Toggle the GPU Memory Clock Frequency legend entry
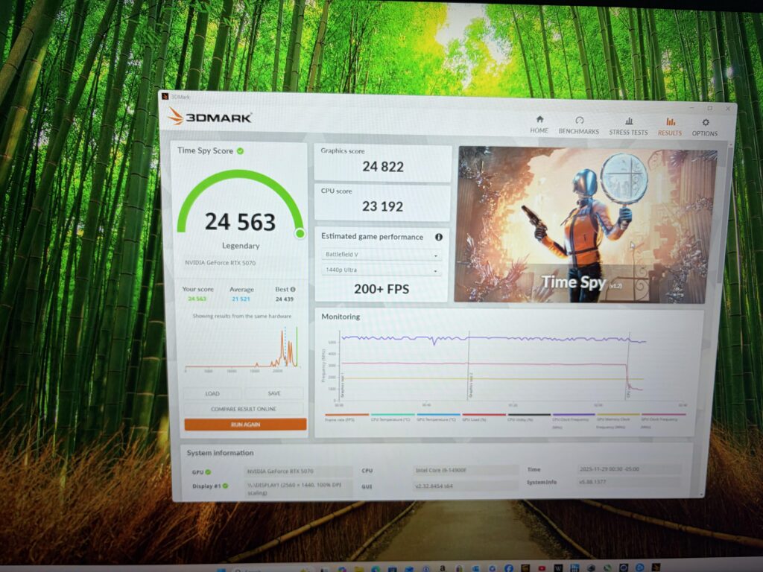 [618, 420]
